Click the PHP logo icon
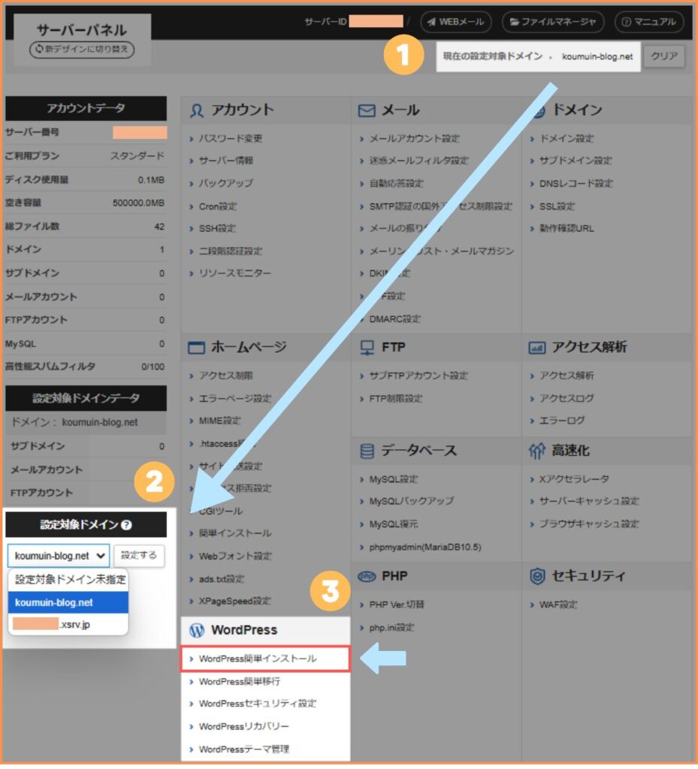Screen dimensions: 698x769 click(367, 576)
